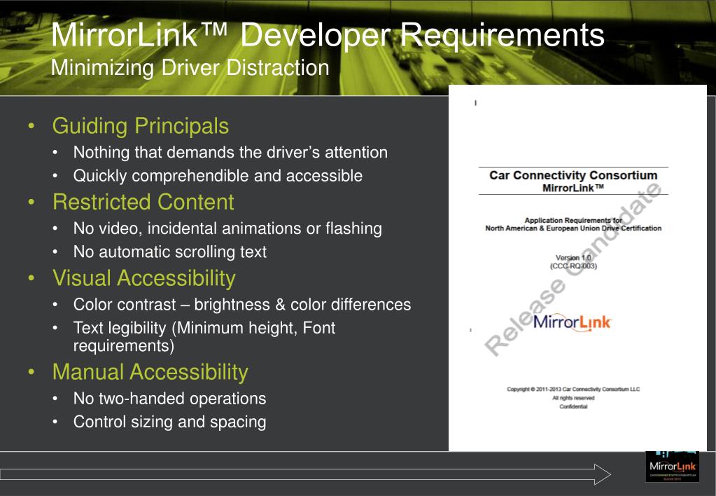Click the 'Visual Accessibility' heading
Image resolution: width=716 pixels, height=496 pixels.
[x=144, y=278]
